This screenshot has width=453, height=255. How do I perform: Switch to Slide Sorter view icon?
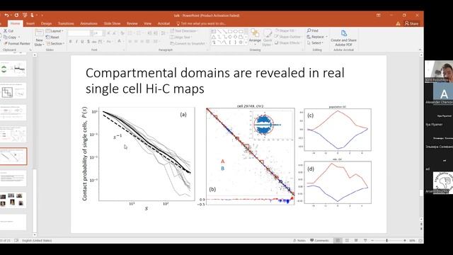[x=347, y=240]
